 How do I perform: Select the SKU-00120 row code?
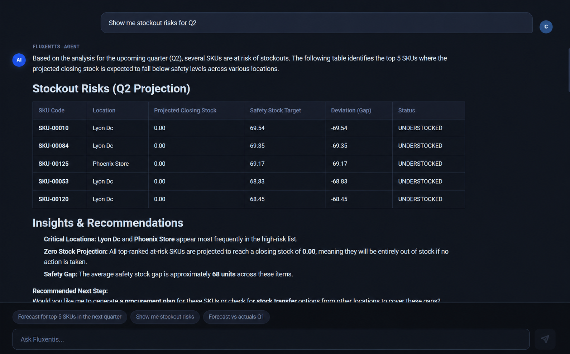[x=53, y=199]
